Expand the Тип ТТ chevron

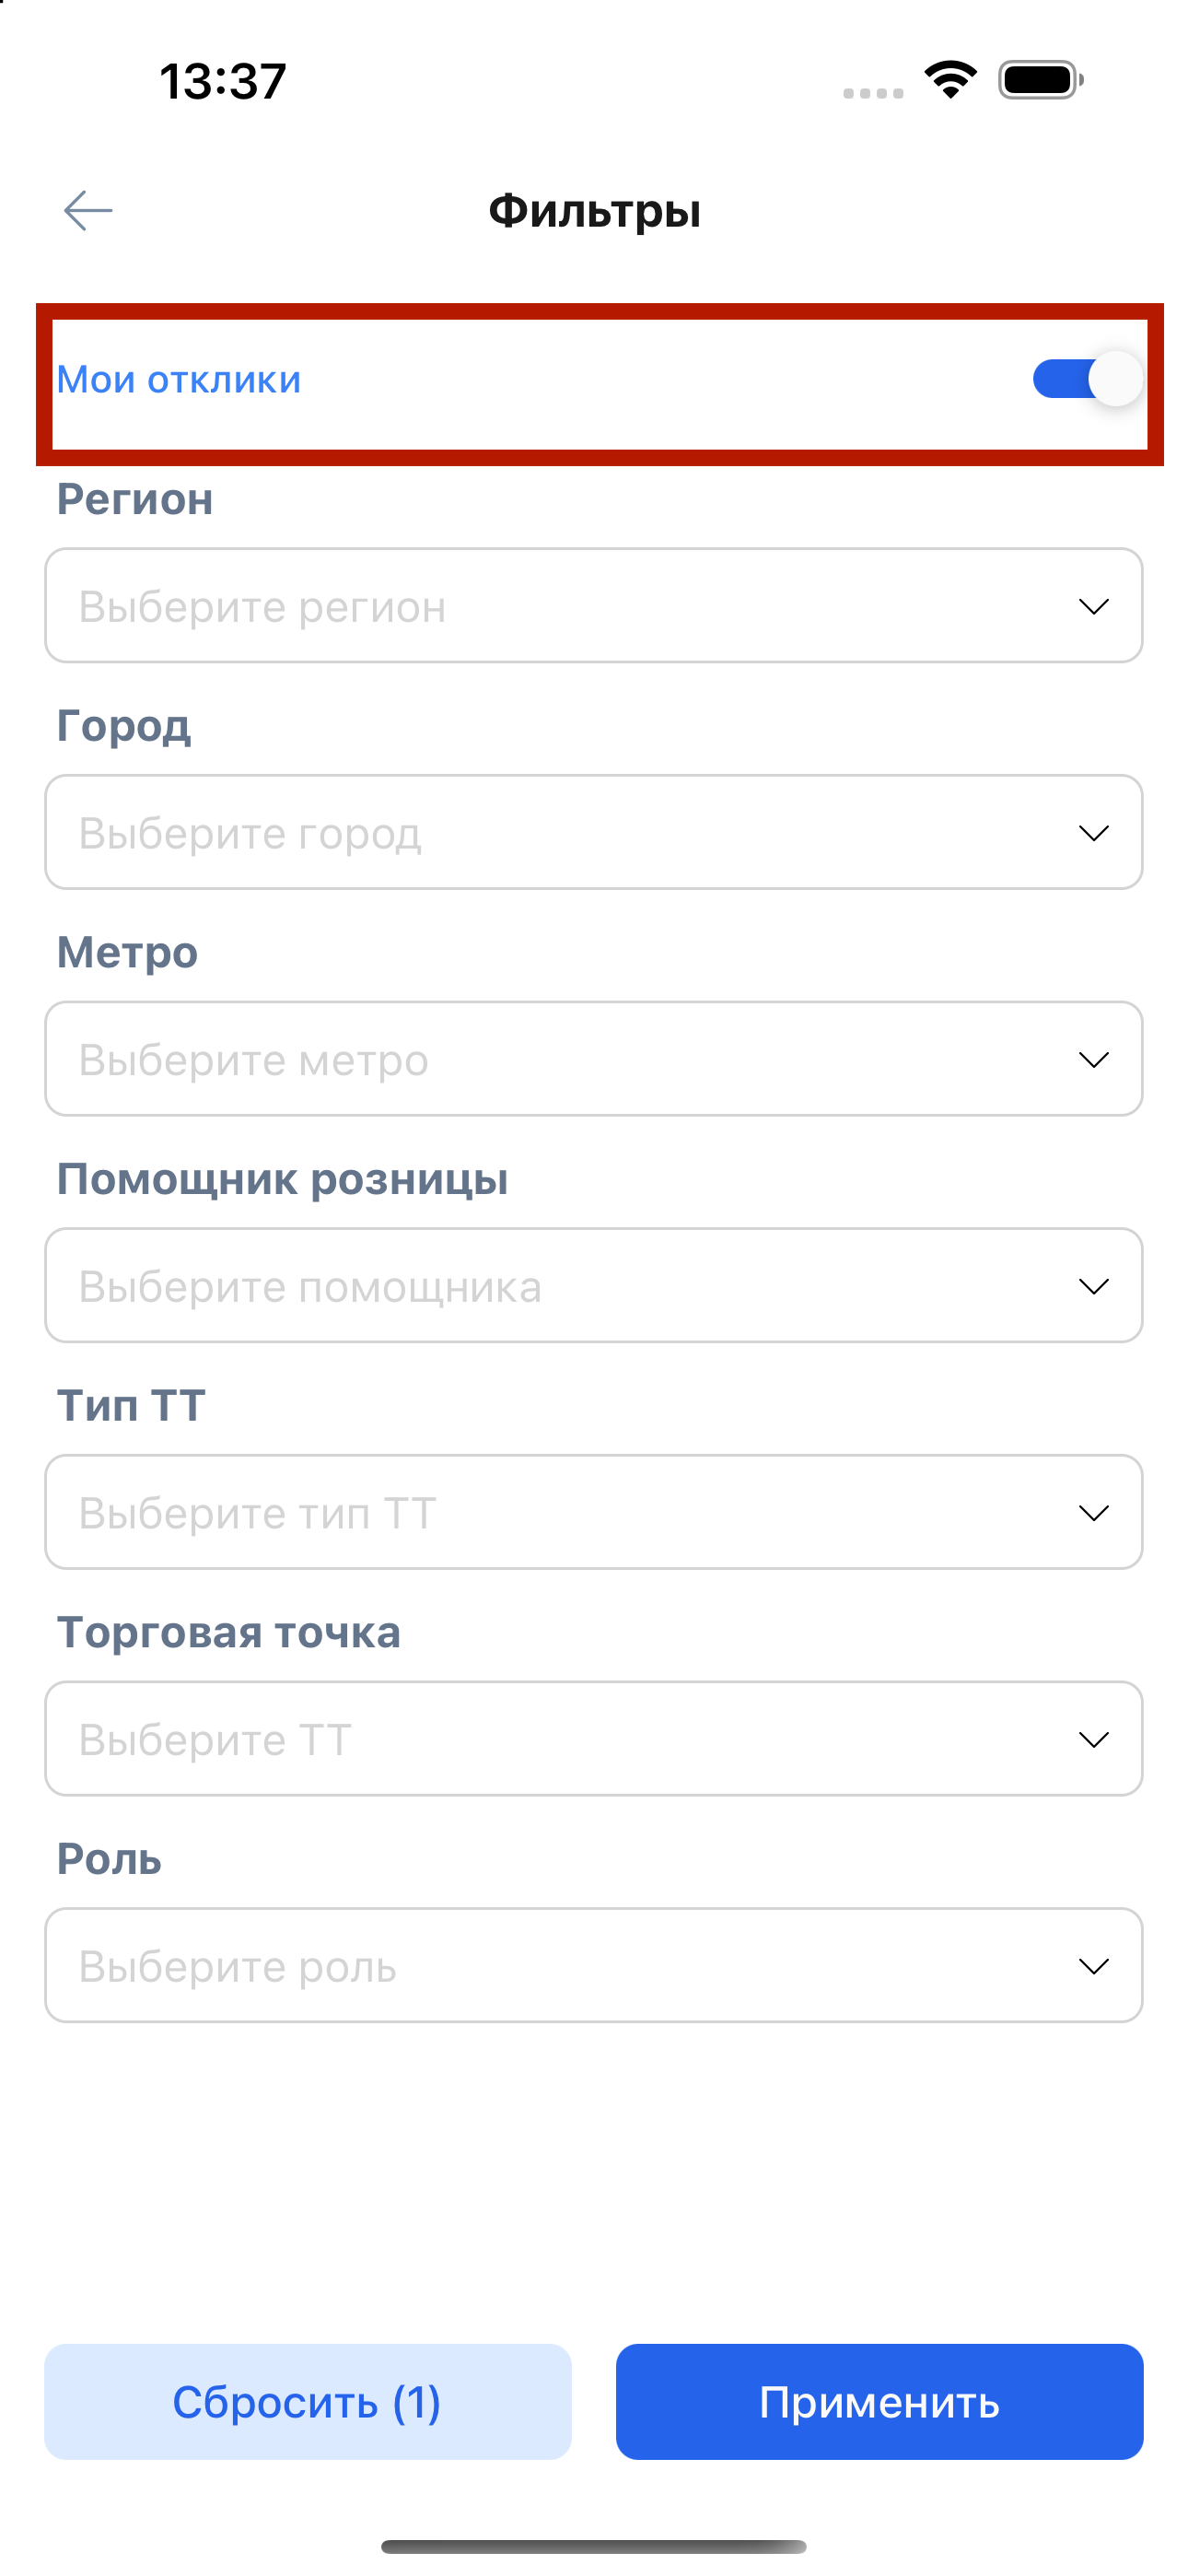1094,1513
